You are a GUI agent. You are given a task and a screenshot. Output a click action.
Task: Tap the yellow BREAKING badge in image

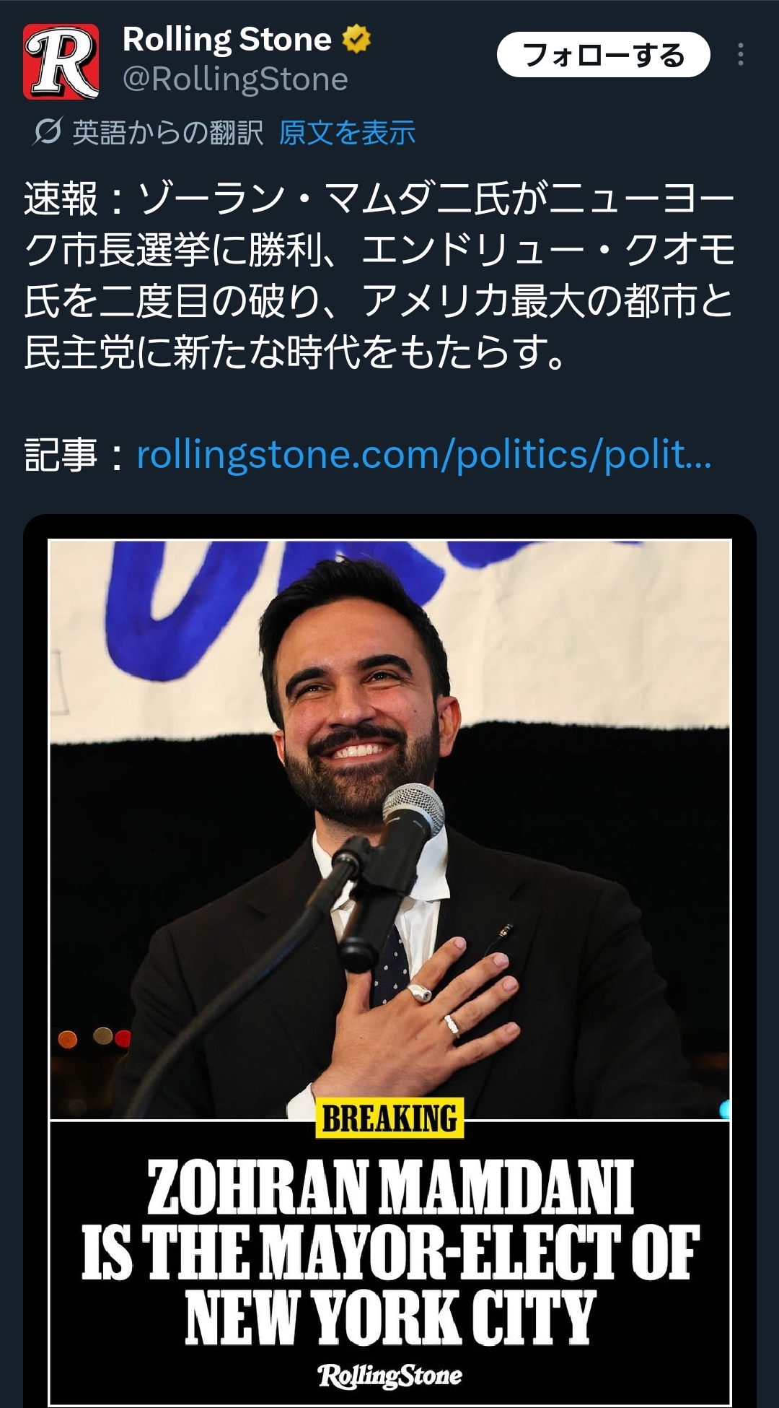click(x=389, y=1118)
